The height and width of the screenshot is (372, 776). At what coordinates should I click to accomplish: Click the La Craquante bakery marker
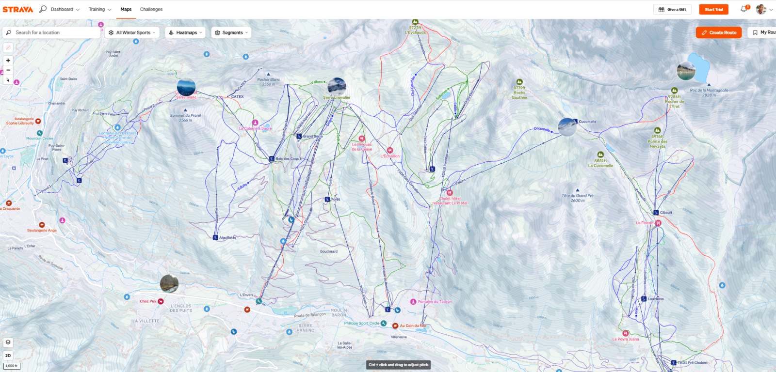(x=9, y=203)
